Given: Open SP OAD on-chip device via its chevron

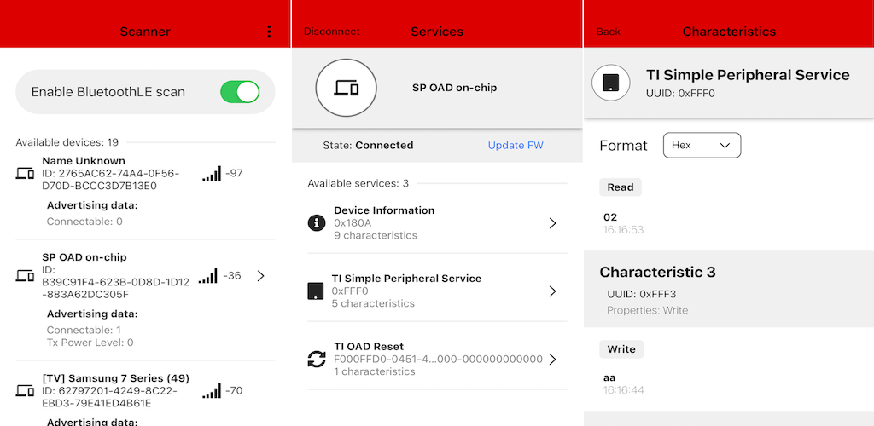Looking at the screenshot, I should (x=260, y=276).
